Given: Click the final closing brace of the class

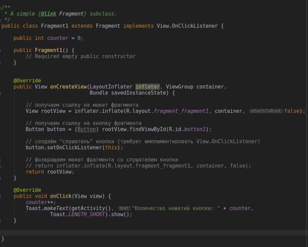Looking at the screenshot, I should pyautogui.click(x=3, y=239).
